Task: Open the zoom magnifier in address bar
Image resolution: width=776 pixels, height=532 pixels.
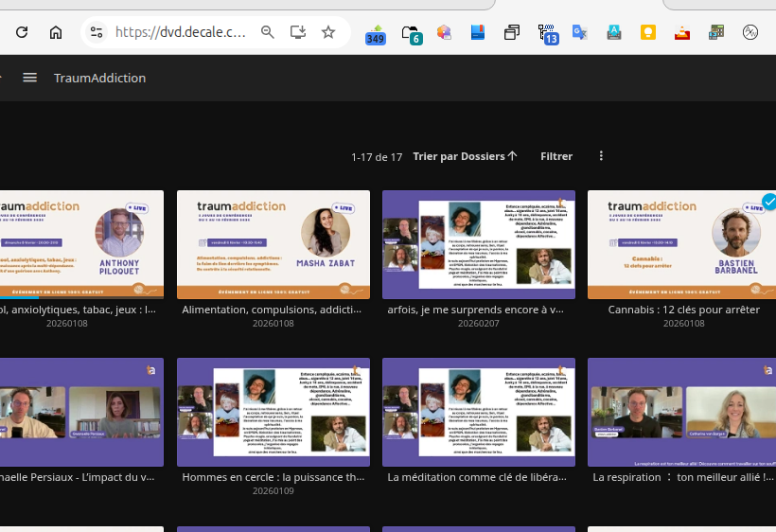Action: click(268, 32)
